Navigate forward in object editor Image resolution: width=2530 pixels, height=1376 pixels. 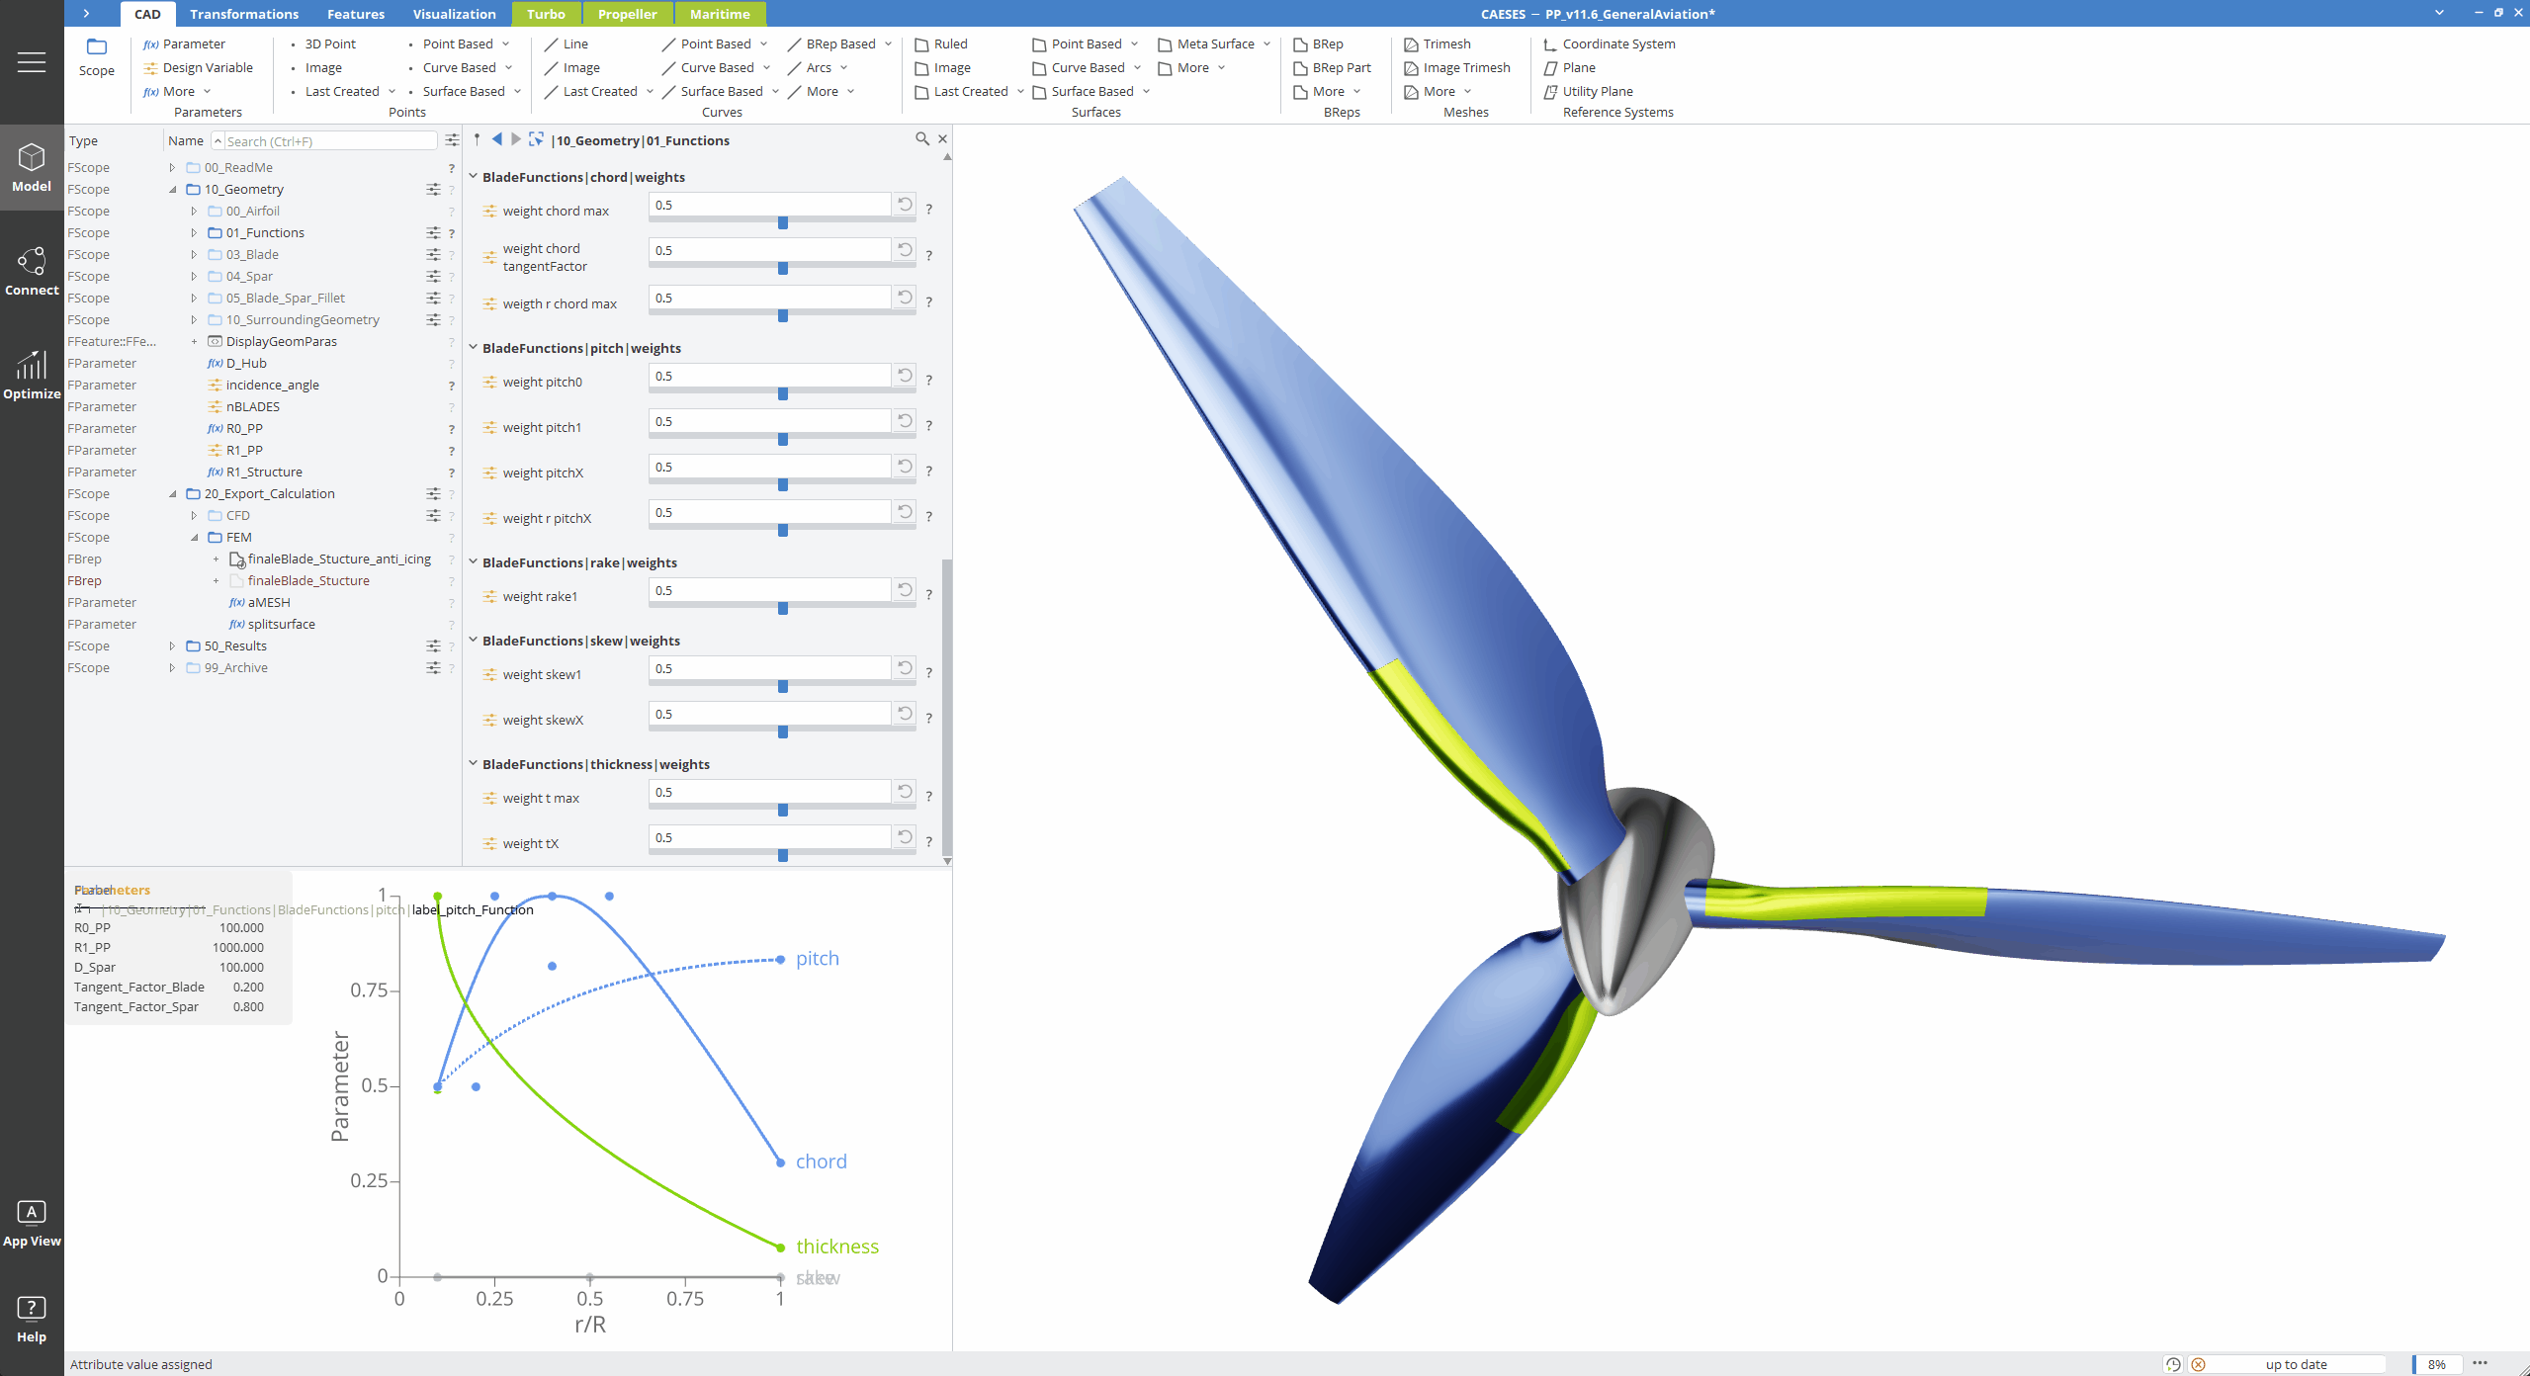click(516, 139)
